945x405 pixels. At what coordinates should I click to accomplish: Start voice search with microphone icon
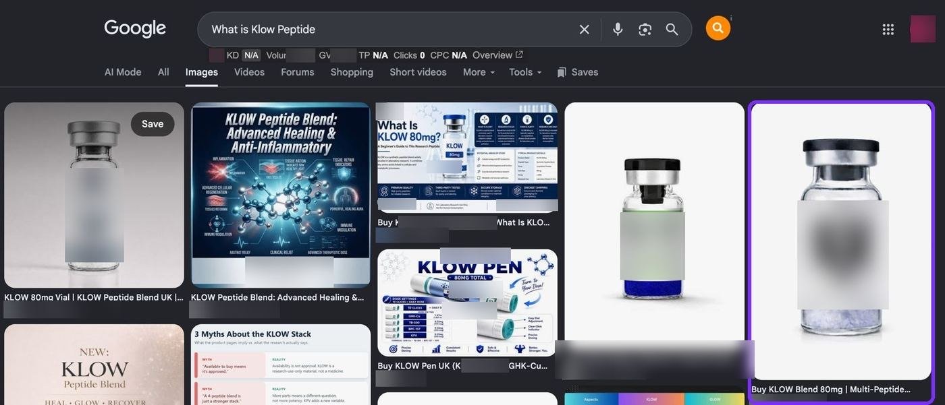click(618, 30)
